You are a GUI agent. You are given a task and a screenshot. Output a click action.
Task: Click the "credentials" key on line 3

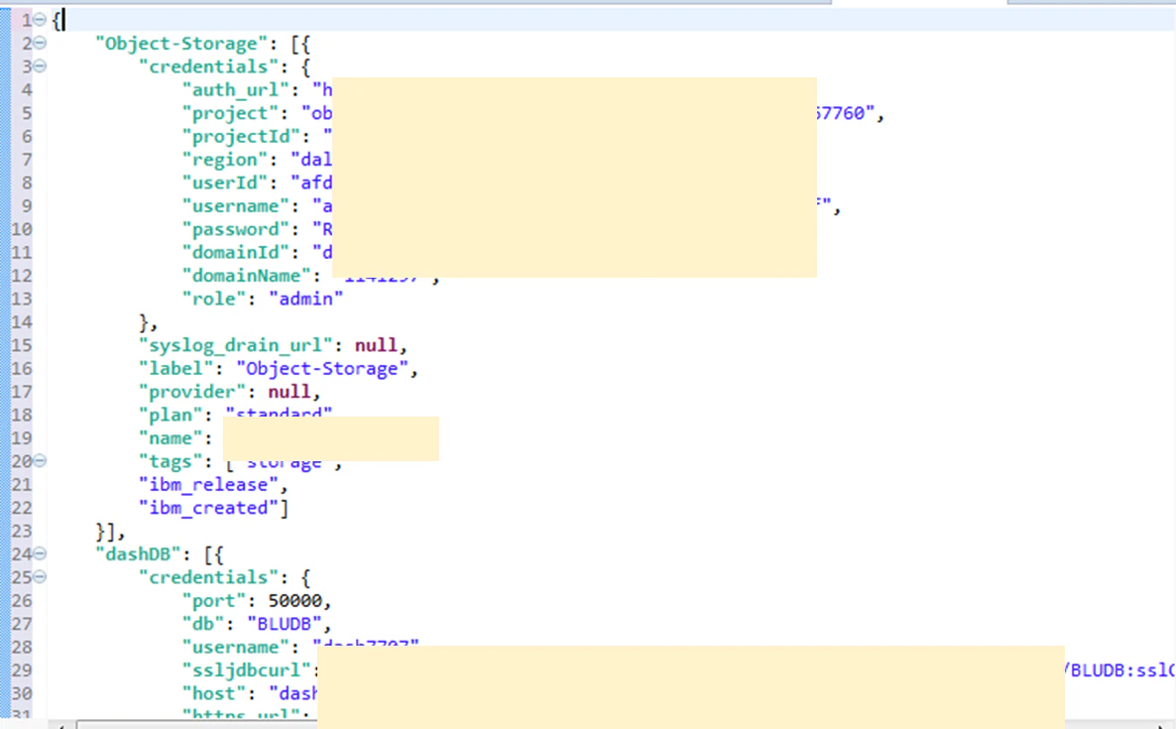[x=208, y=66]
